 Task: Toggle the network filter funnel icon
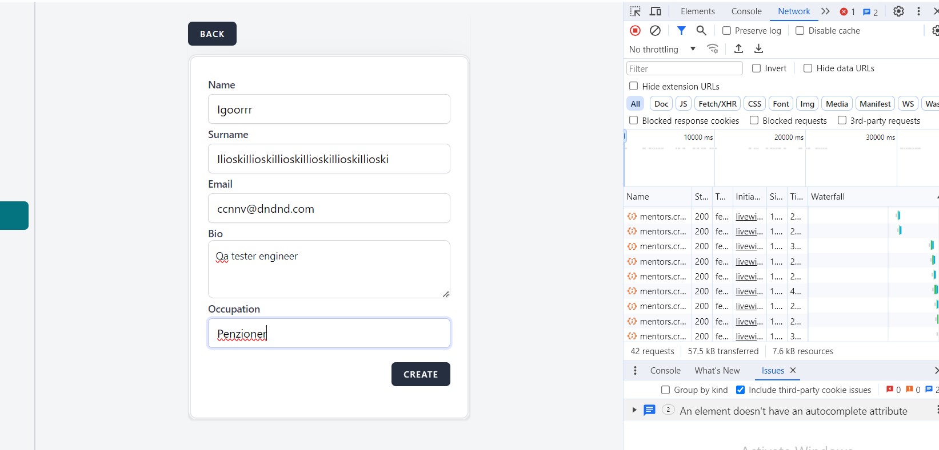(681, 31)
